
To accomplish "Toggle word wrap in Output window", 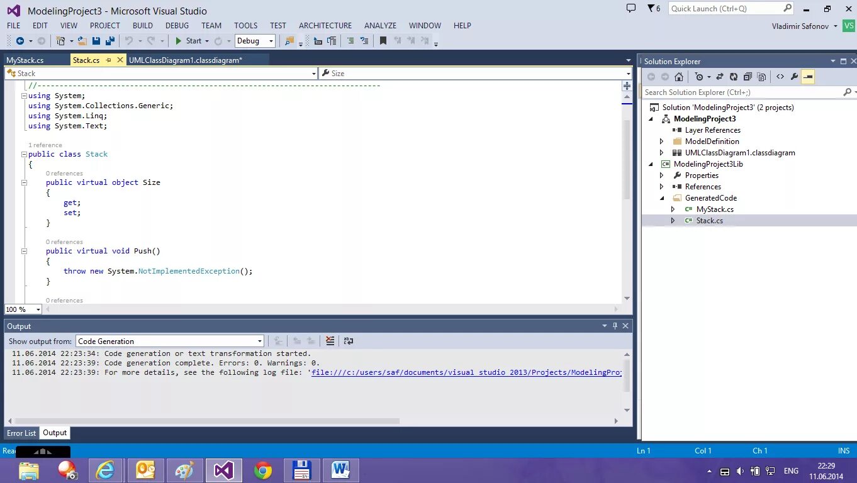I will (349, 341).
